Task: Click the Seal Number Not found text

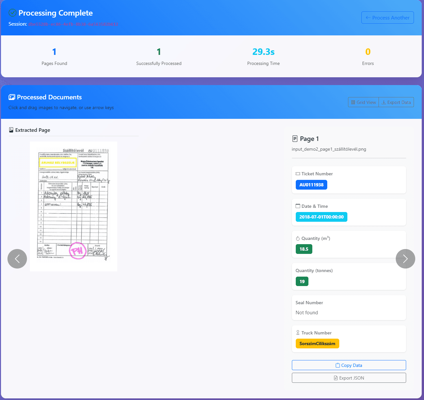Action: [307, 312]
